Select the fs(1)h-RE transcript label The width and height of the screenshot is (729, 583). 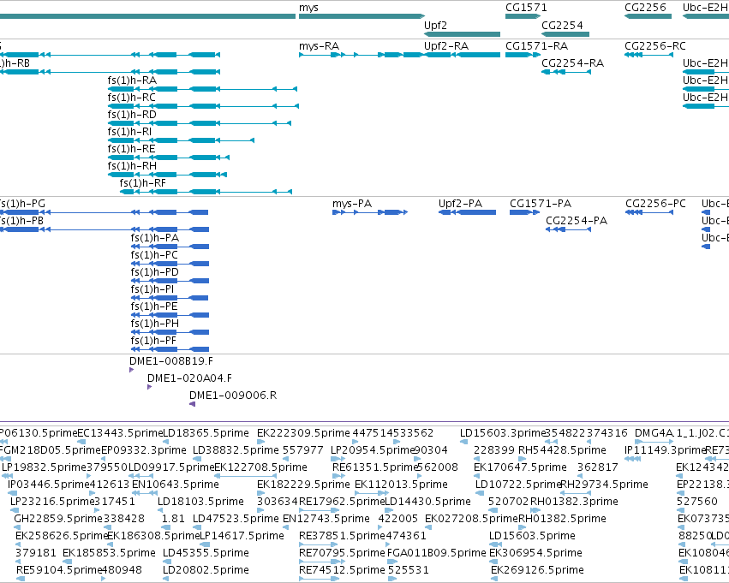click(132, 149)
